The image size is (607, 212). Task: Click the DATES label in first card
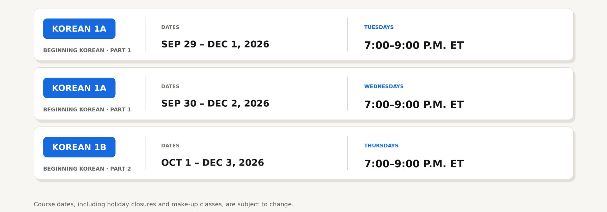tap(170, 27)
